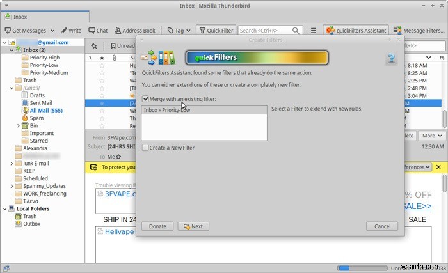The width and height of the screenshot is (448, 273).
Task: Open the Address Book
Action: [135, 31]
